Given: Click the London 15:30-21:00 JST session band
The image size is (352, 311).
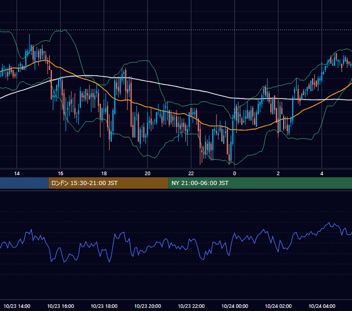Looking at the screenshot, I should click(108, 183).
